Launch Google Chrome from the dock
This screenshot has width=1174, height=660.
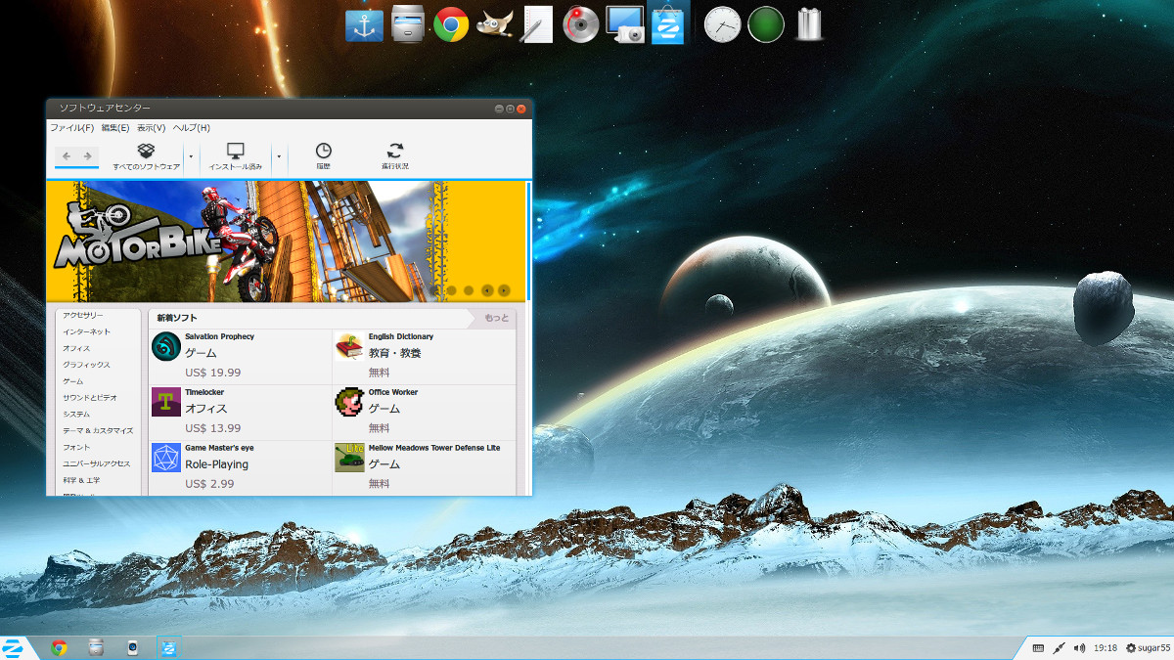(x=451, y=23)
